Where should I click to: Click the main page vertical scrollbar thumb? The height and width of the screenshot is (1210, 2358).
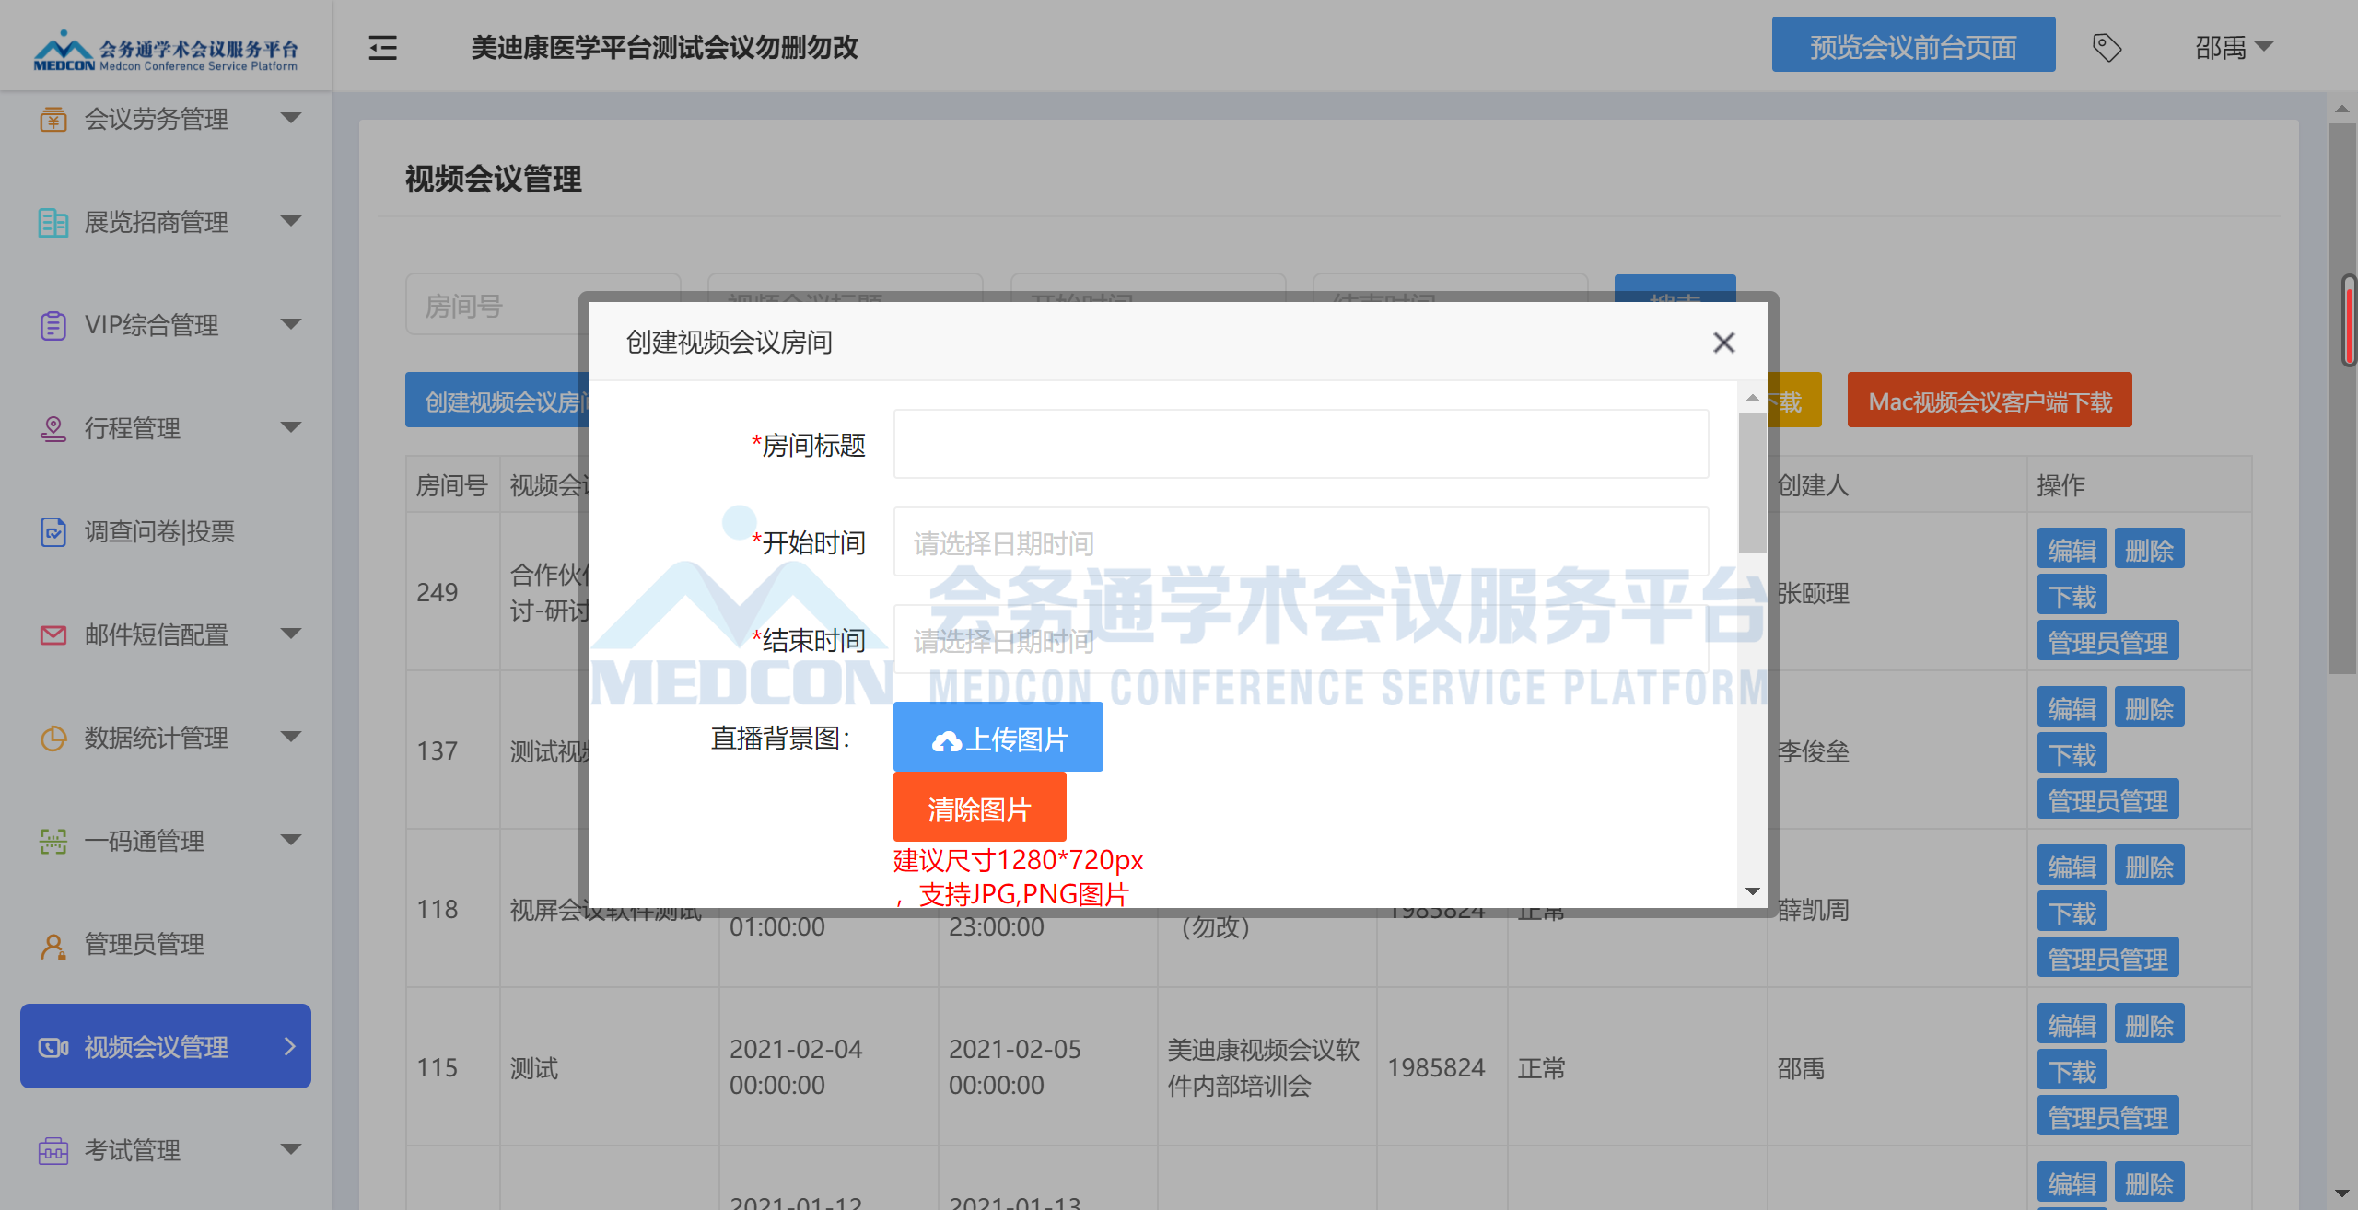2341,398
